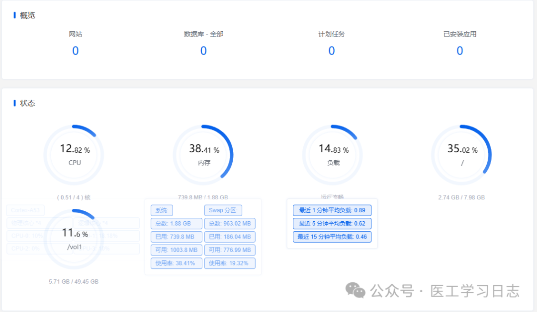
Task: Click the 5.71 GB / 49.45 GB label
Action: click(74, 282)
